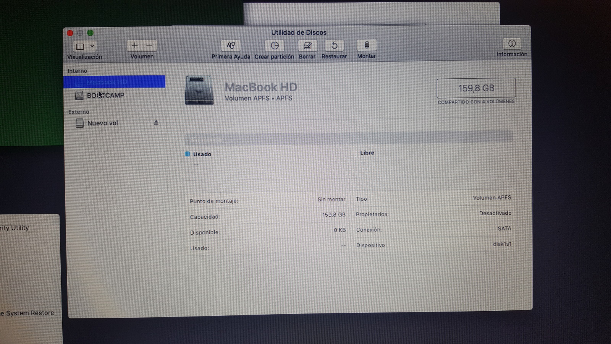
Task: Click the BOOTCAMP disk icon
Action: point(79,95)
